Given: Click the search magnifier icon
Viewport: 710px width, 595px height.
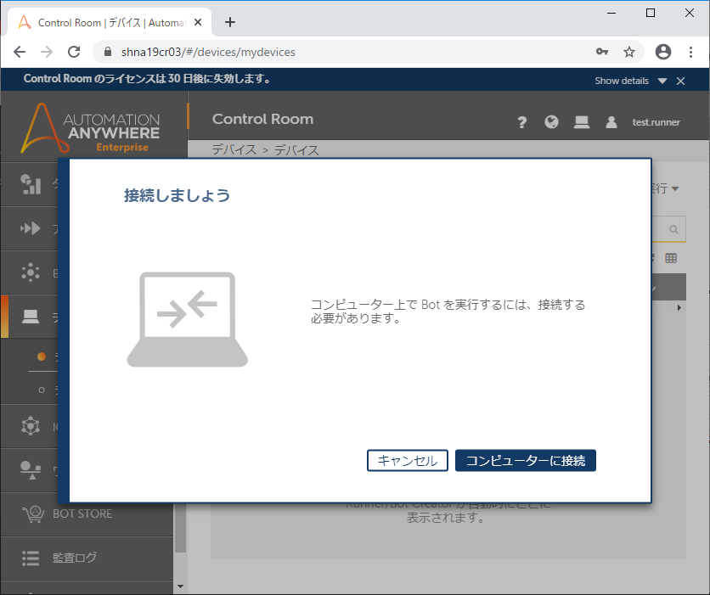Looking at the screenshot, I should [673, 229].
